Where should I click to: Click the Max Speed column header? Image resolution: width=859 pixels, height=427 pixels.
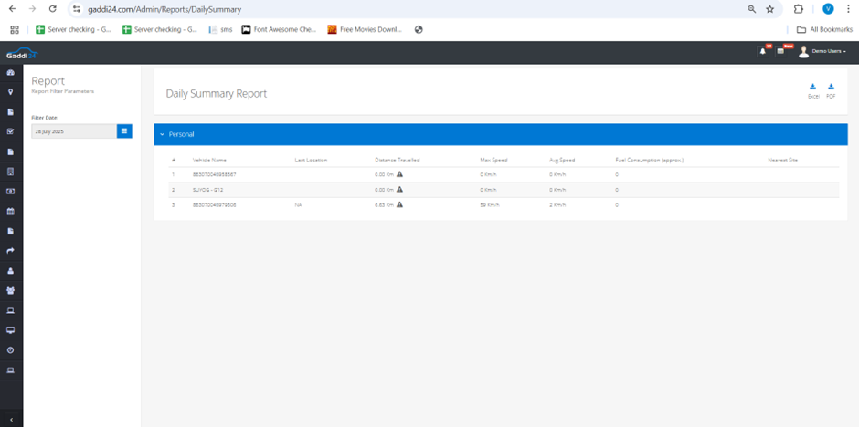pos(493,161)
